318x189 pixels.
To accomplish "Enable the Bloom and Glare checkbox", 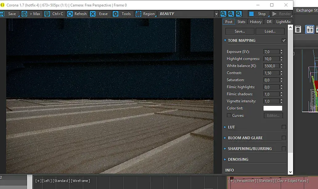I will (284, 138).
